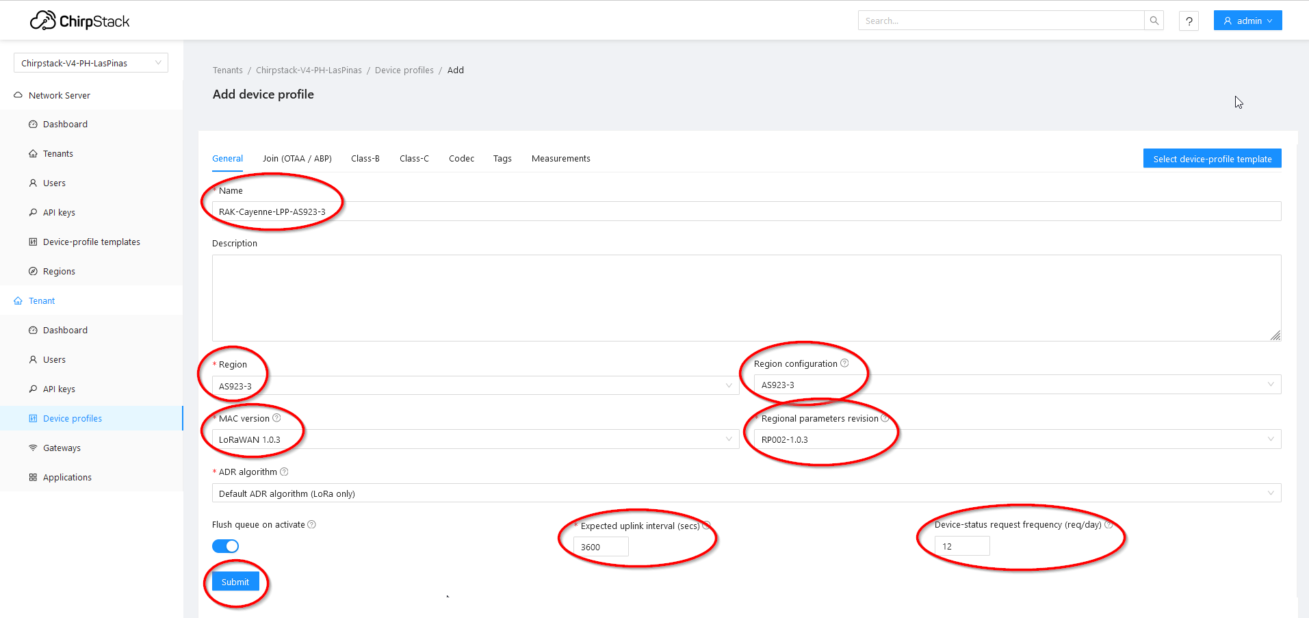
Task: Click the top Search box
Action: pos(1001,21)
